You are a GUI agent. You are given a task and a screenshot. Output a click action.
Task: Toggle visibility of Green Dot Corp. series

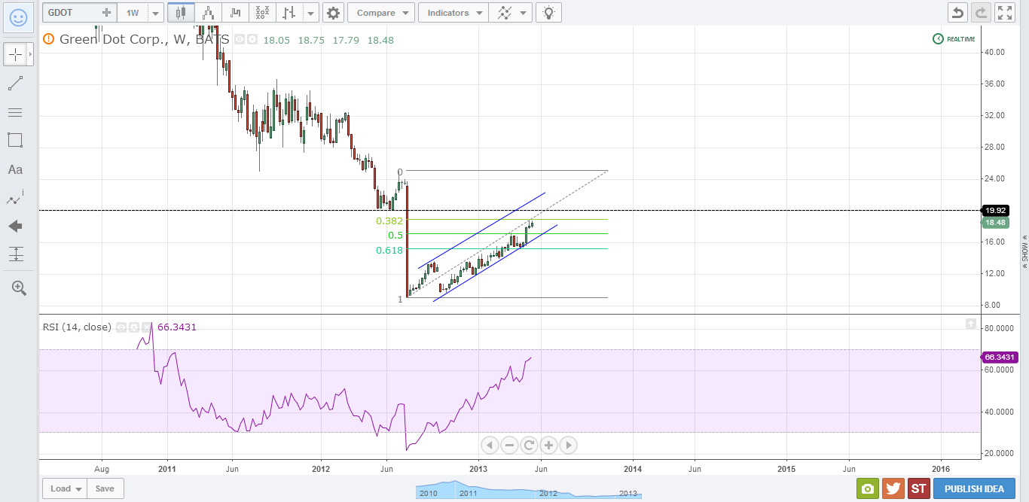tap(240, 40)
